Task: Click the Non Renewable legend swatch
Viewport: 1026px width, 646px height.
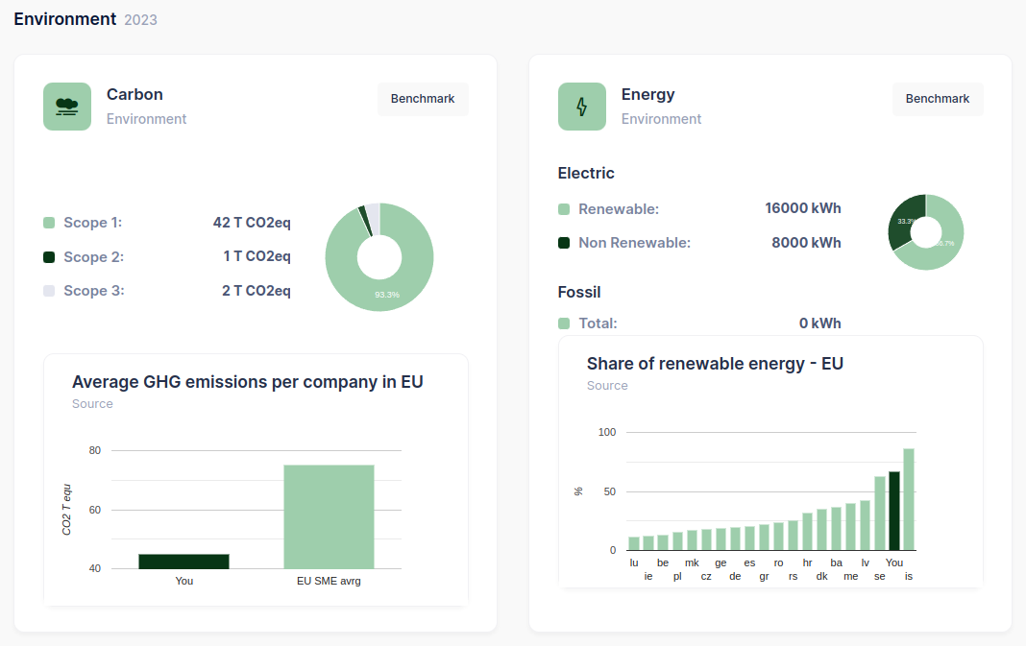Action: [564, 243]
